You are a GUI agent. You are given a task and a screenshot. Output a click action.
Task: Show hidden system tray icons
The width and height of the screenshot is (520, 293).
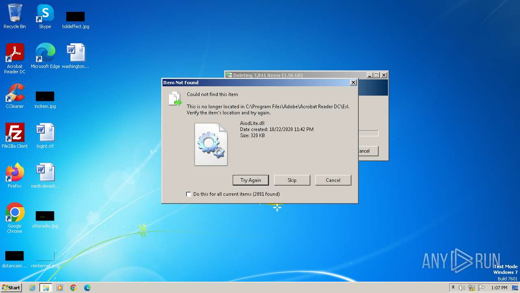[453, 288]
